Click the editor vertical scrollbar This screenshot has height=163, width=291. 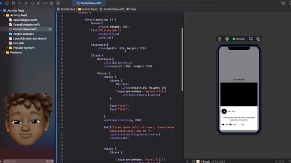182,59
